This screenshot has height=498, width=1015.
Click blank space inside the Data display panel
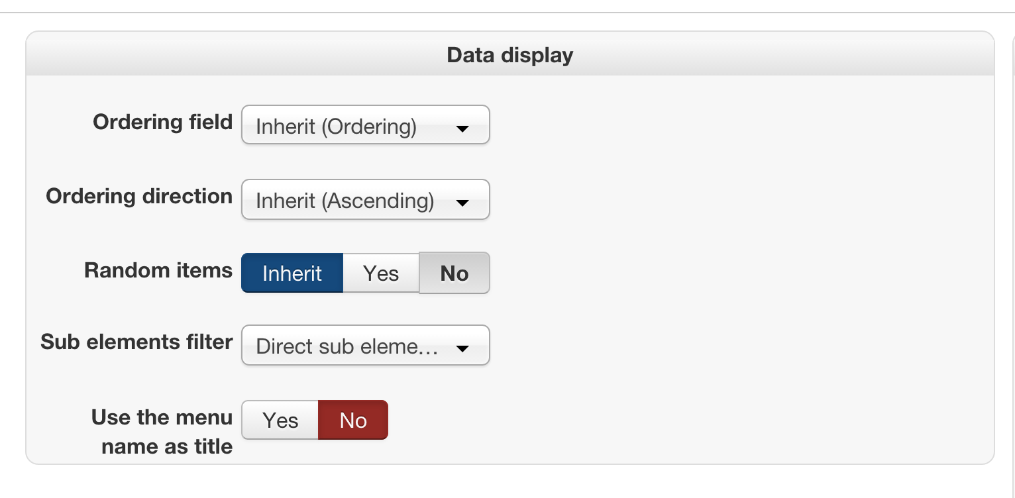729,265
